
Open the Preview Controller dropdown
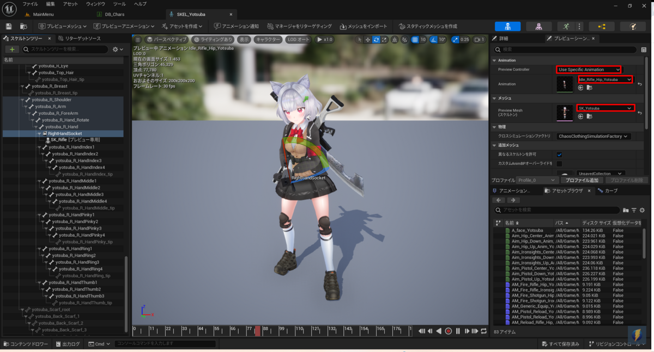(589, 70)
